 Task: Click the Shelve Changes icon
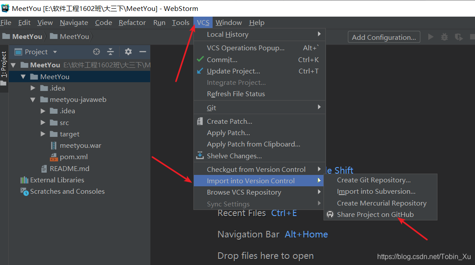click(200, 155)
